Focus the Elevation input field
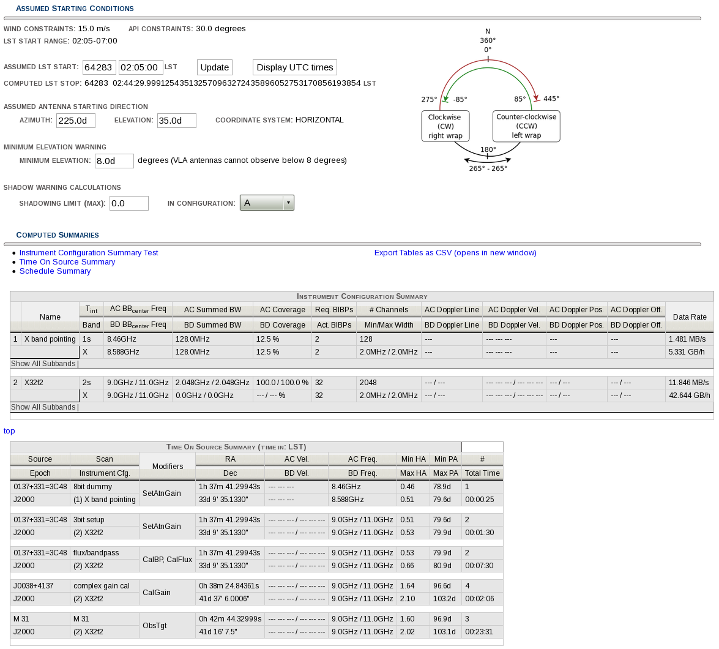719x649 pixels. [176, 121]
